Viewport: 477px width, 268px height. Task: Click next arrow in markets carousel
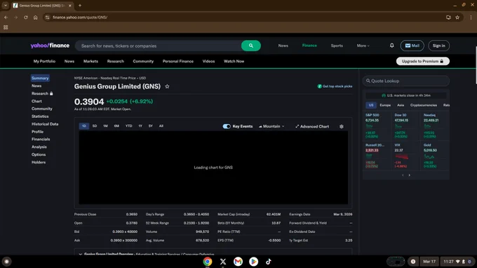[x=410, y=175]
